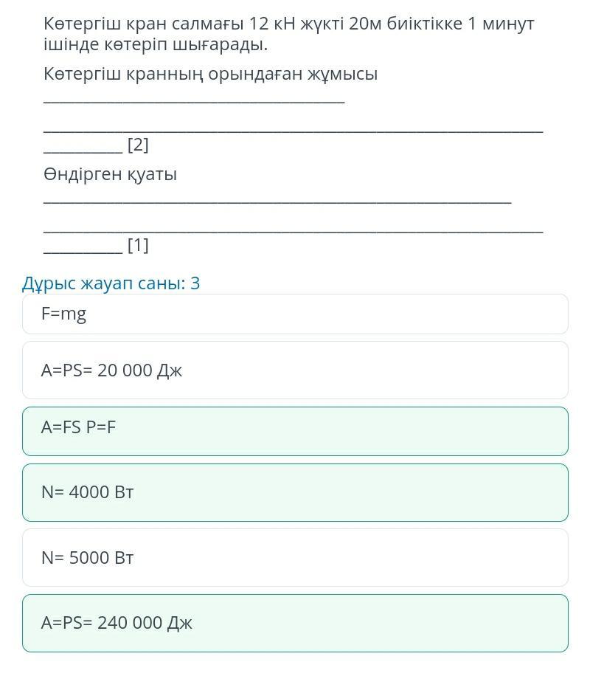Toggle answer A=PS= 240 000 Дж
Screen dimensions: 590x676
tap(295, 623)
